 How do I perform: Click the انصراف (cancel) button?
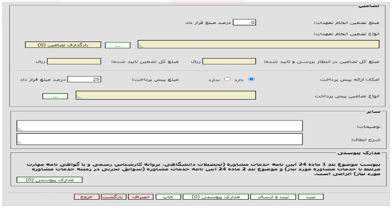pos(141,197)
